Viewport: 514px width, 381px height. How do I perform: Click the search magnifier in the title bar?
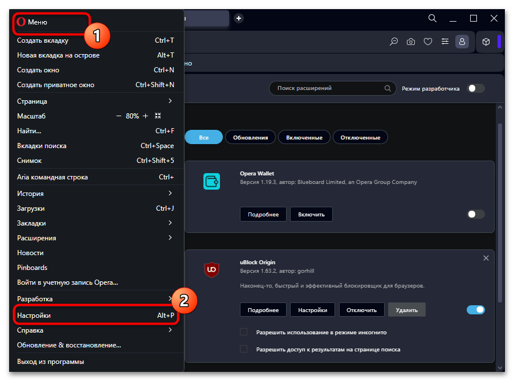[x=433, y=18]
